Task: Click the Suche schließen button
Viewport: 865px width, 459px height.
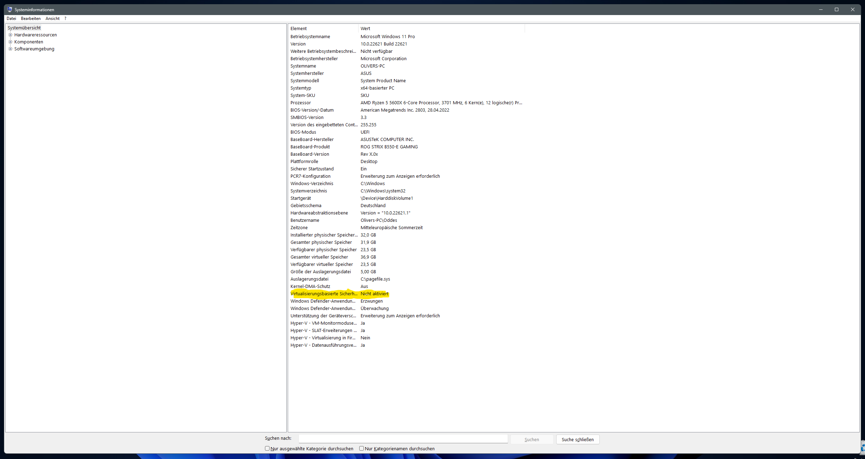Action: (x=577, y=439)
